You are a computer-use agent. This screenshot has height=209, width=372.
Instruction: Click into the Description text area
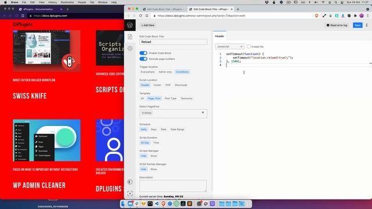(173, 186)
